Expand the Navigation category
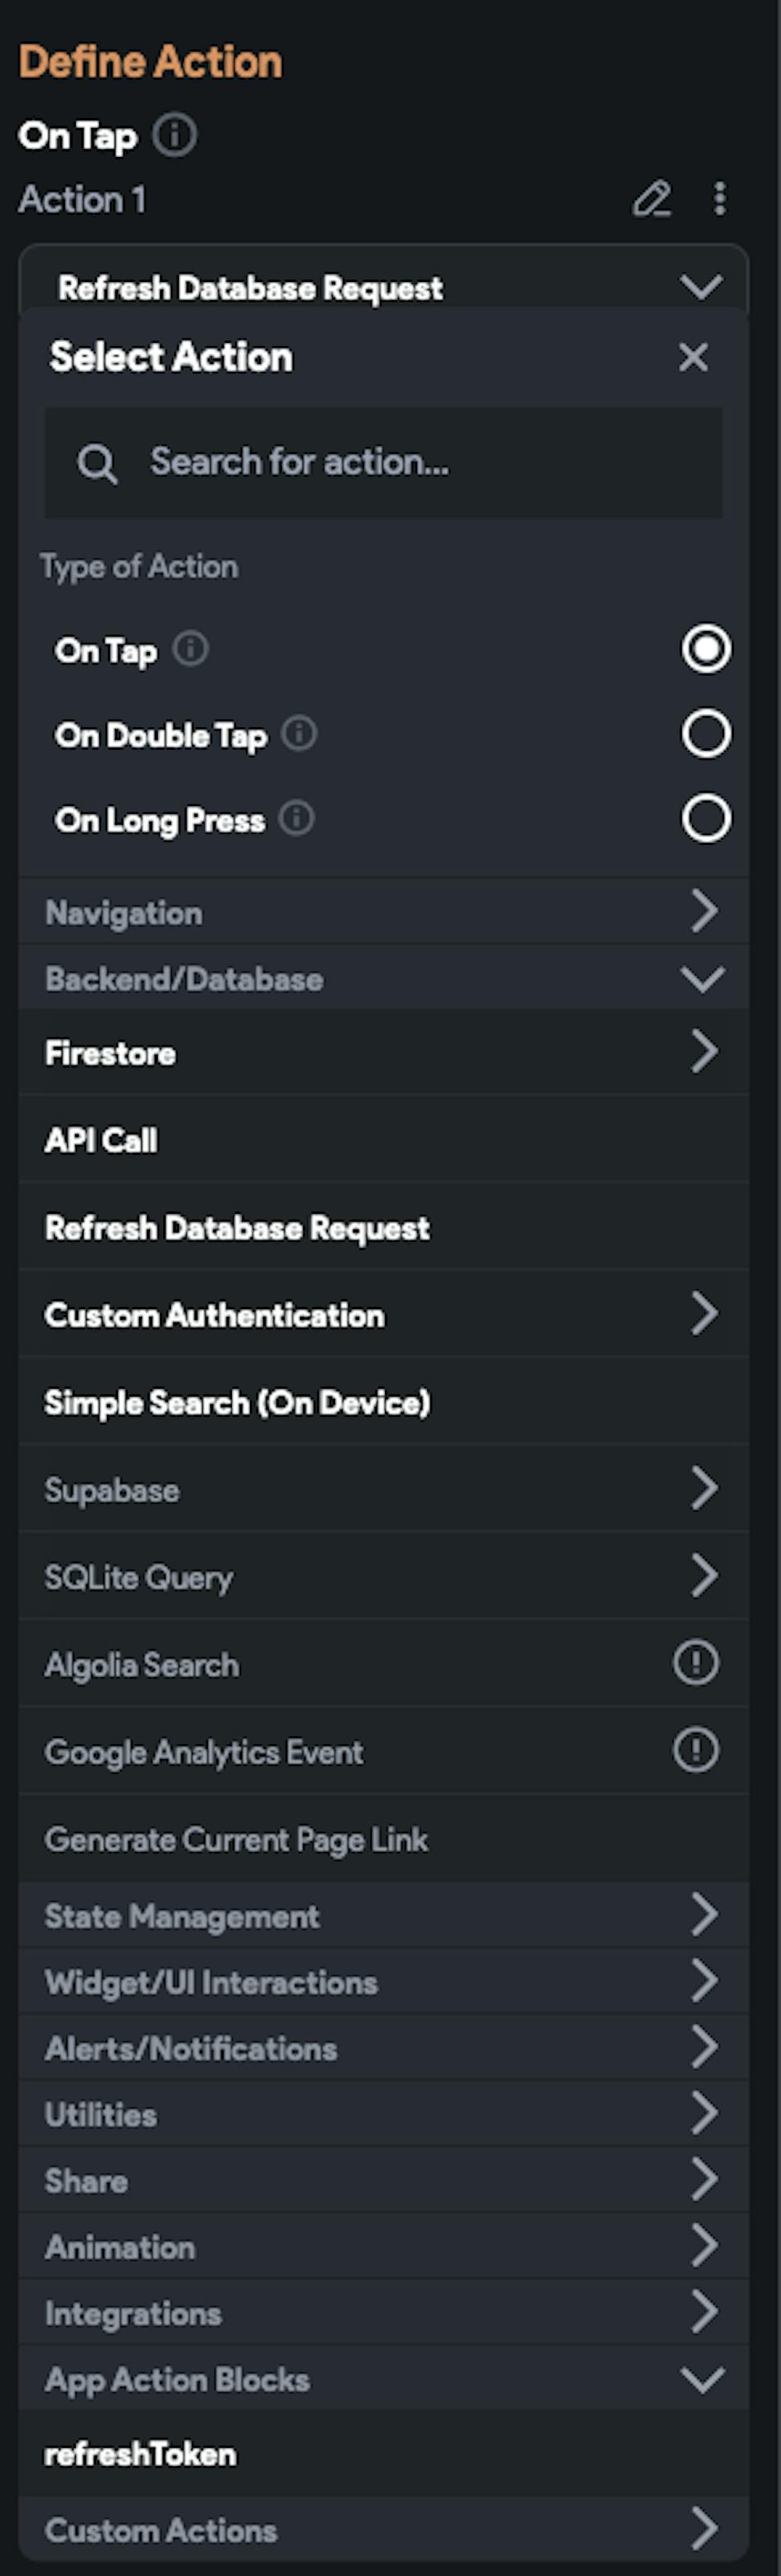Screen dimensions: 781x2576 tap(383, 912)
